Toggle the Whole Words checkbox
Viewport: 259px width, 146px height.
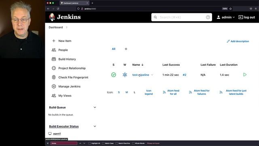point(133,143)
